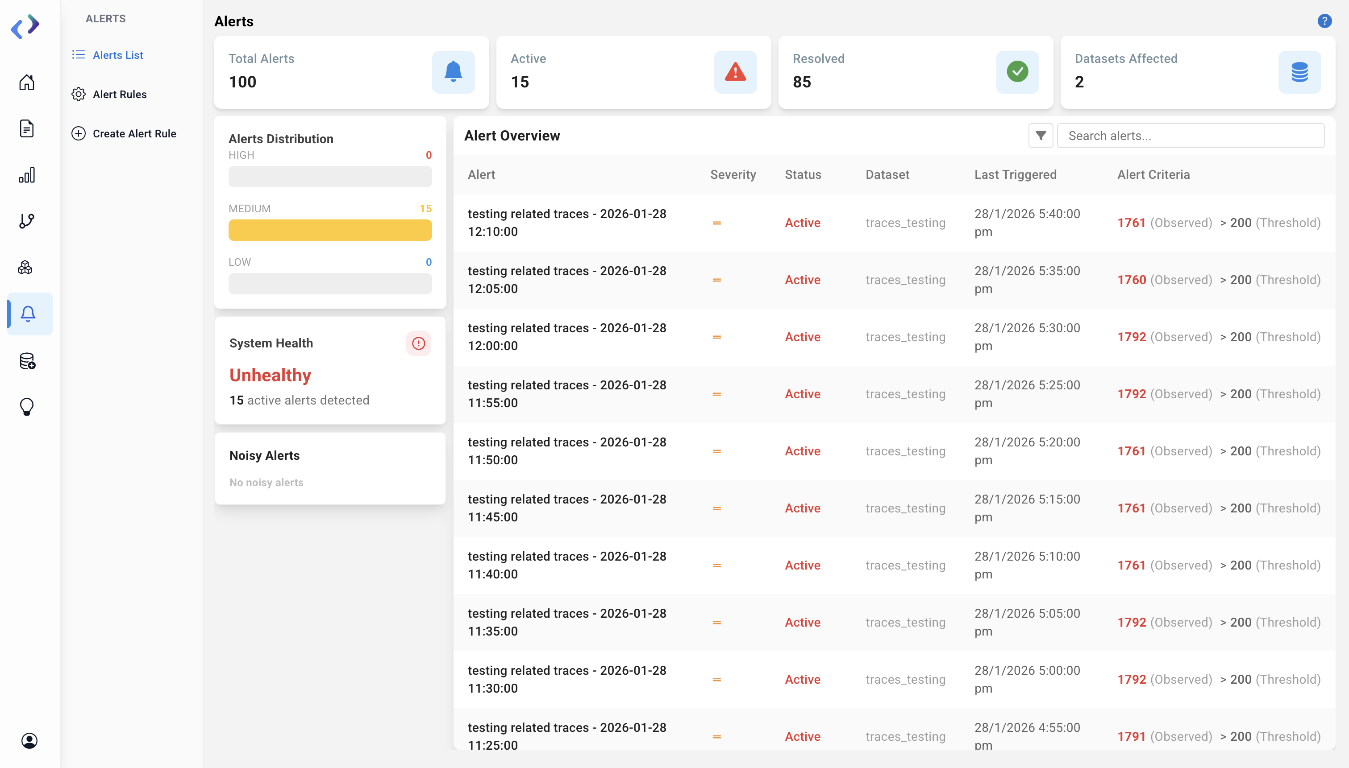The height and width of the screenshot is (768, 1349).
Task: Click the System Health warning icon
Action: click(419, 343)
